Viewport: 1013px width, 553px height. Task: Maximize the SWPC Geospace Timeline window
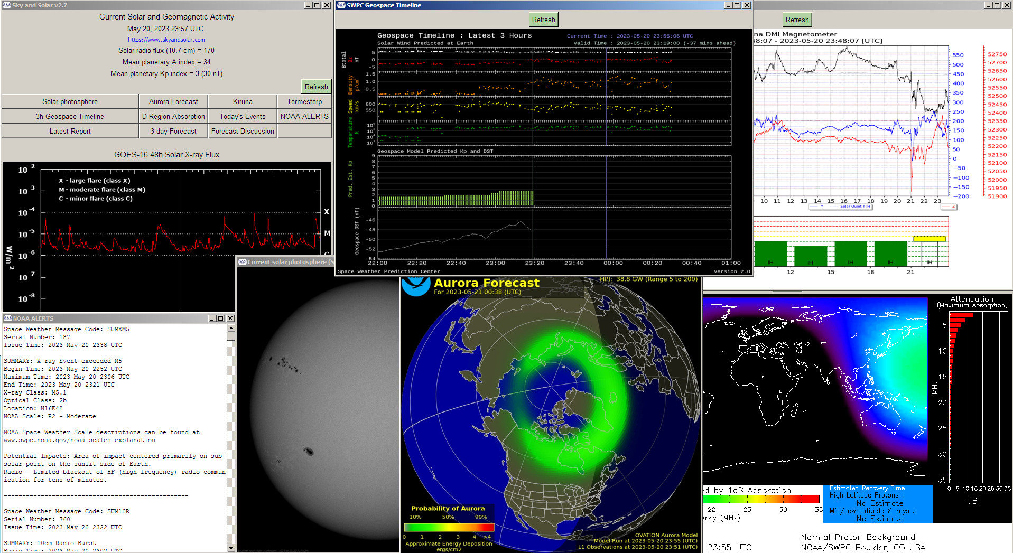(737, 5)
